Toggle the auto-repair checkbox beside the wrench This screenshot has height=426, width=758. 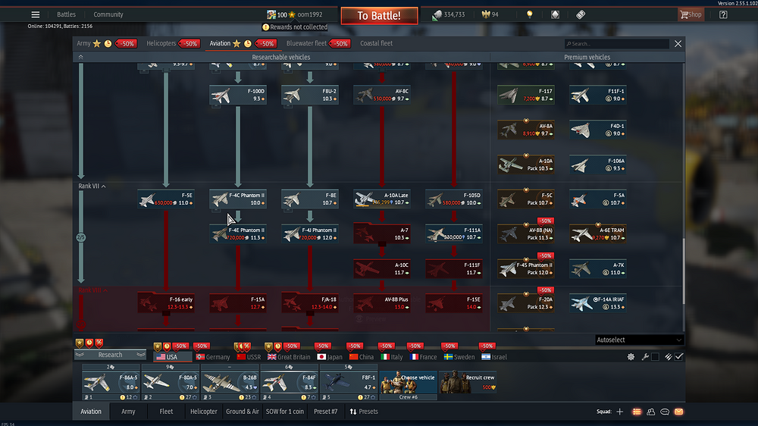point(655,357)
